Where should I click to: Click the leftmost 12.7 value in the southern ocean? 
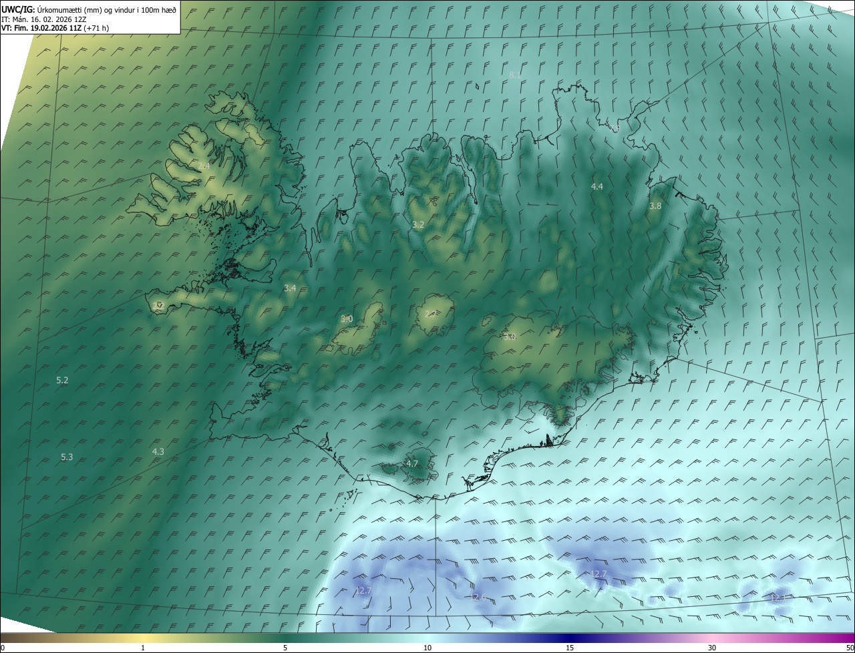pyautogui.click(x=363, y=590)
